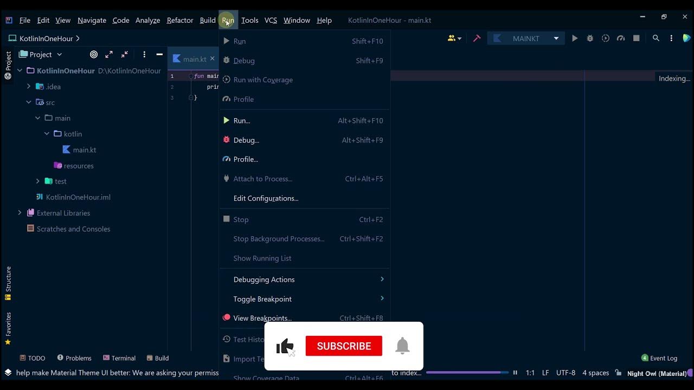Click the 1:1 caret position indicator
Viewport: 694px width, 390px height.
click(530, 373)
